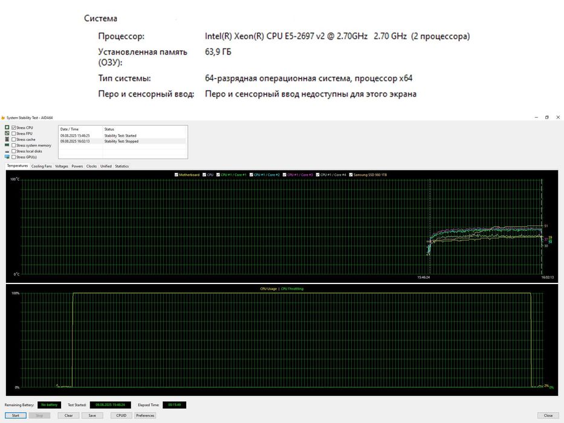Enable the Stress local disks checkbox
Viewport: 564px width, 423px height.
(x=14, y=151)
